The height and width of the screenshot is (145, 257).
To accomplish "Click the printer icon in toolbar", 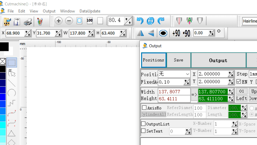I will 28,21.
